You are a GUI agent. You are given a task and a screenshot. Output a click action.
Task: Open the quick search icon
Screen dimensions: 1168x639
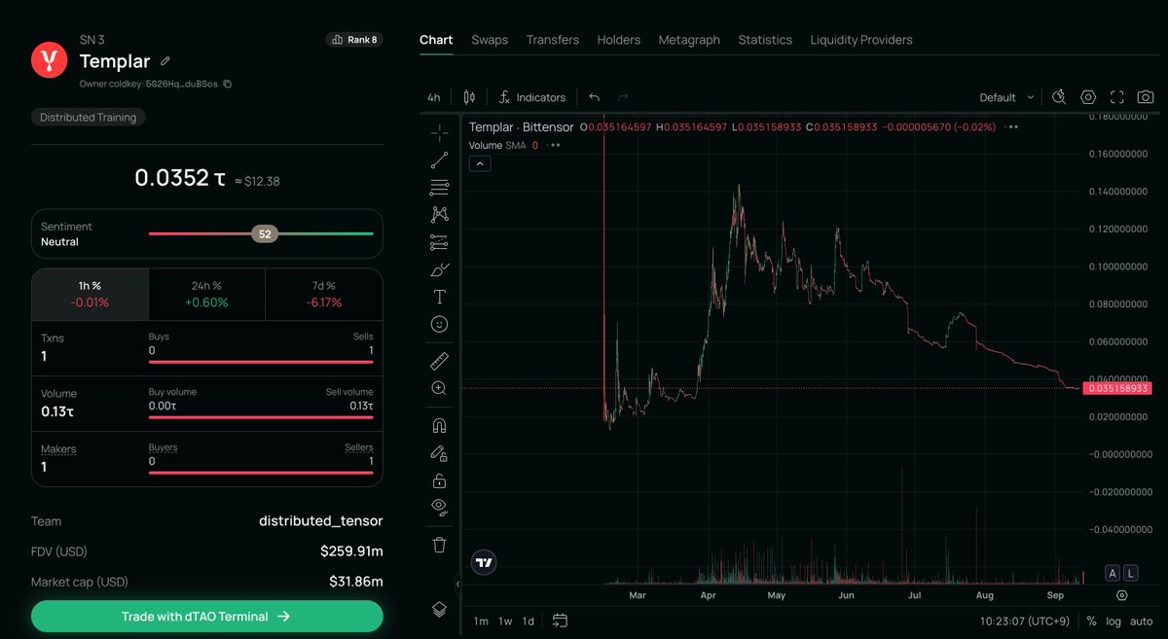[1060, 97]
